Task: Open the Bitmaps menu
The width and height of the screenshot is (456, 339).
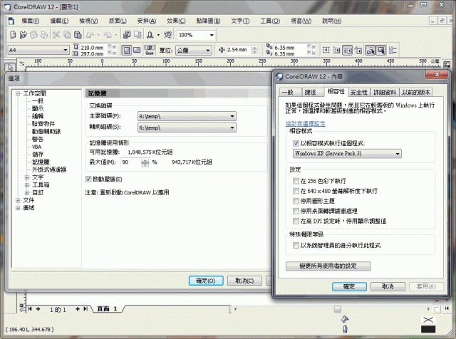Action: (x=208, y=21)
